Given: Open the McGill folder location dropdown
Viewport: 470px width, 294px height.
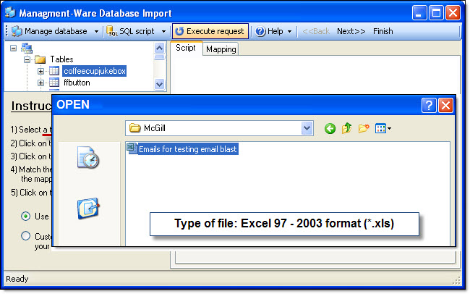Looking at the screenshot, I should [307, 128].
